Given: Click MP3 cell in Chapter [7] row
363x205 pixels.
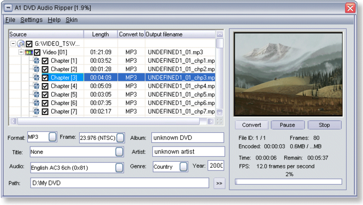Looking at the screenshot, I should tap(131, 112).
